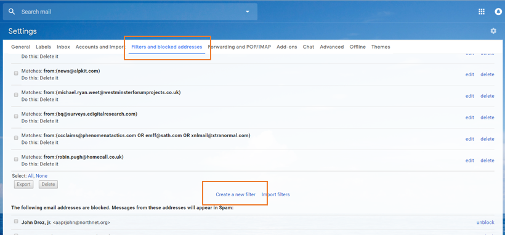Image resolution: width=505 pixels, height=235 pixels.
Task: Click the Export button
Action: 23,185
